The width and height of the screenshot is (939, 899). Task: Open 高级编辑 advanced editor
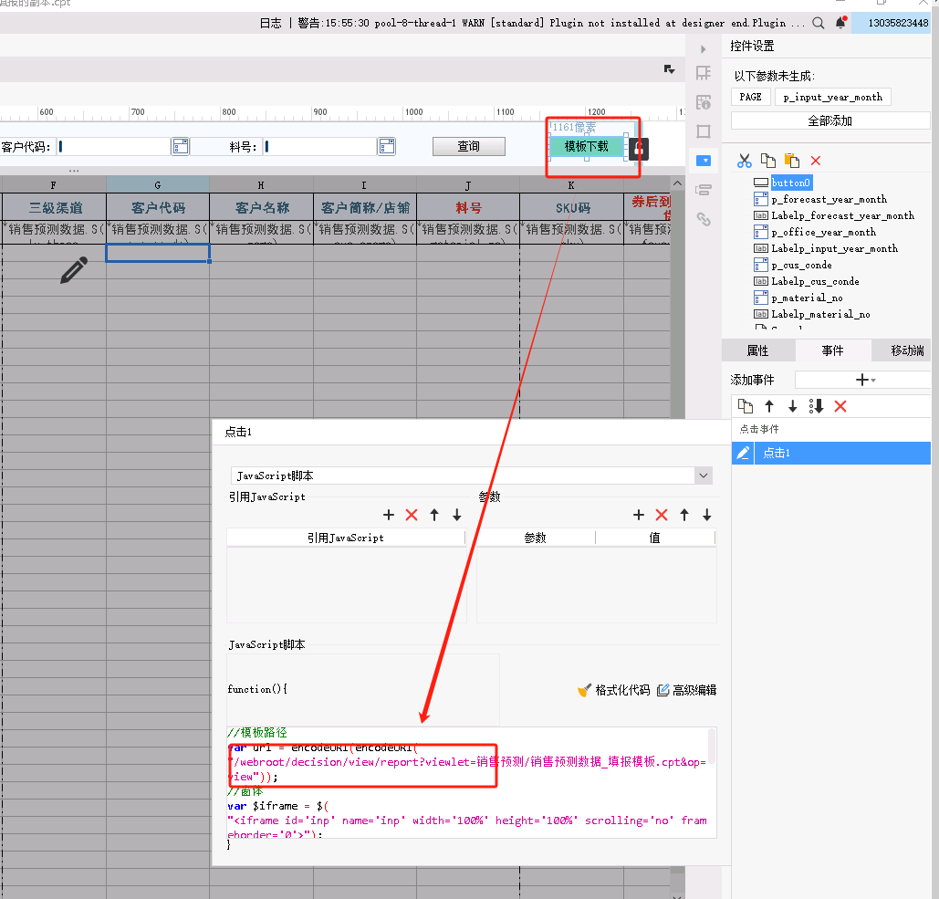[687, 690]
